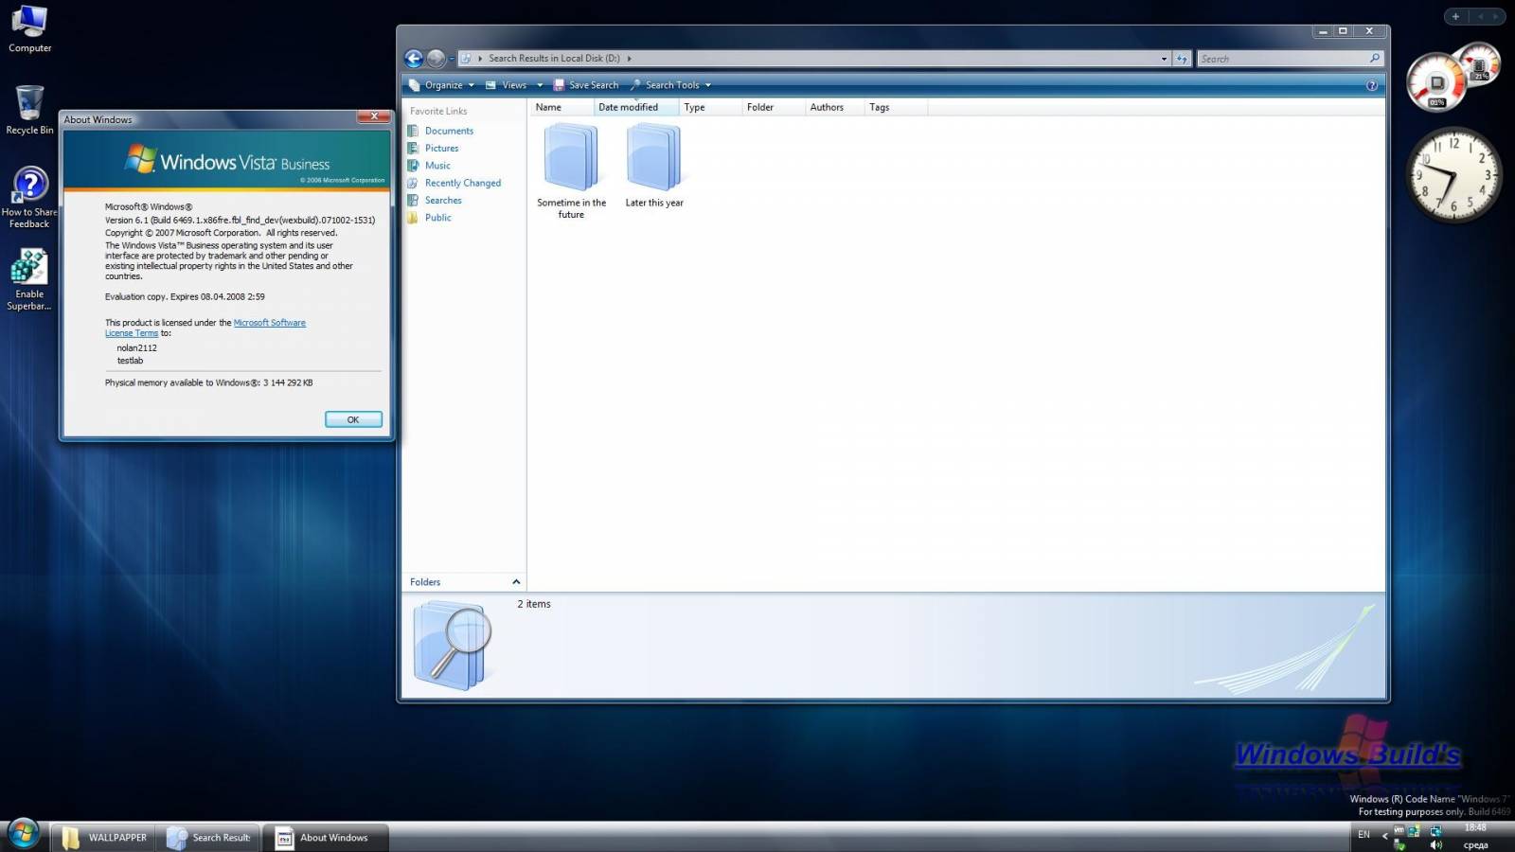The width and height of the screenshot is (1515, 852).
Task: Click the search location icon in address bar
Action: tap(466, 59)
